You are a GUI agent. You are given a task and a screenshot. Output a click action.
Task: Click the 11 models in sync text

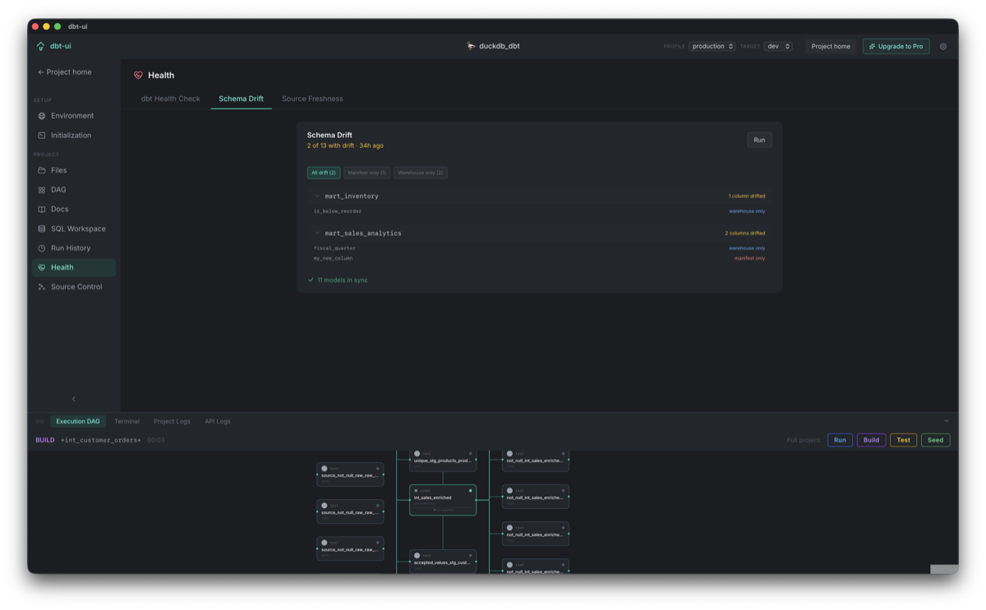click(x=343, y=280)
